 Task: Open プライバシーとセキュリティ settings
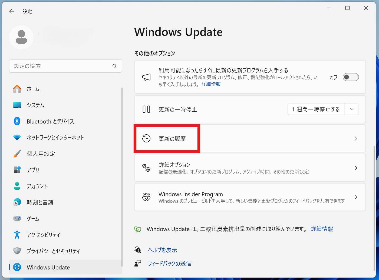65,251
